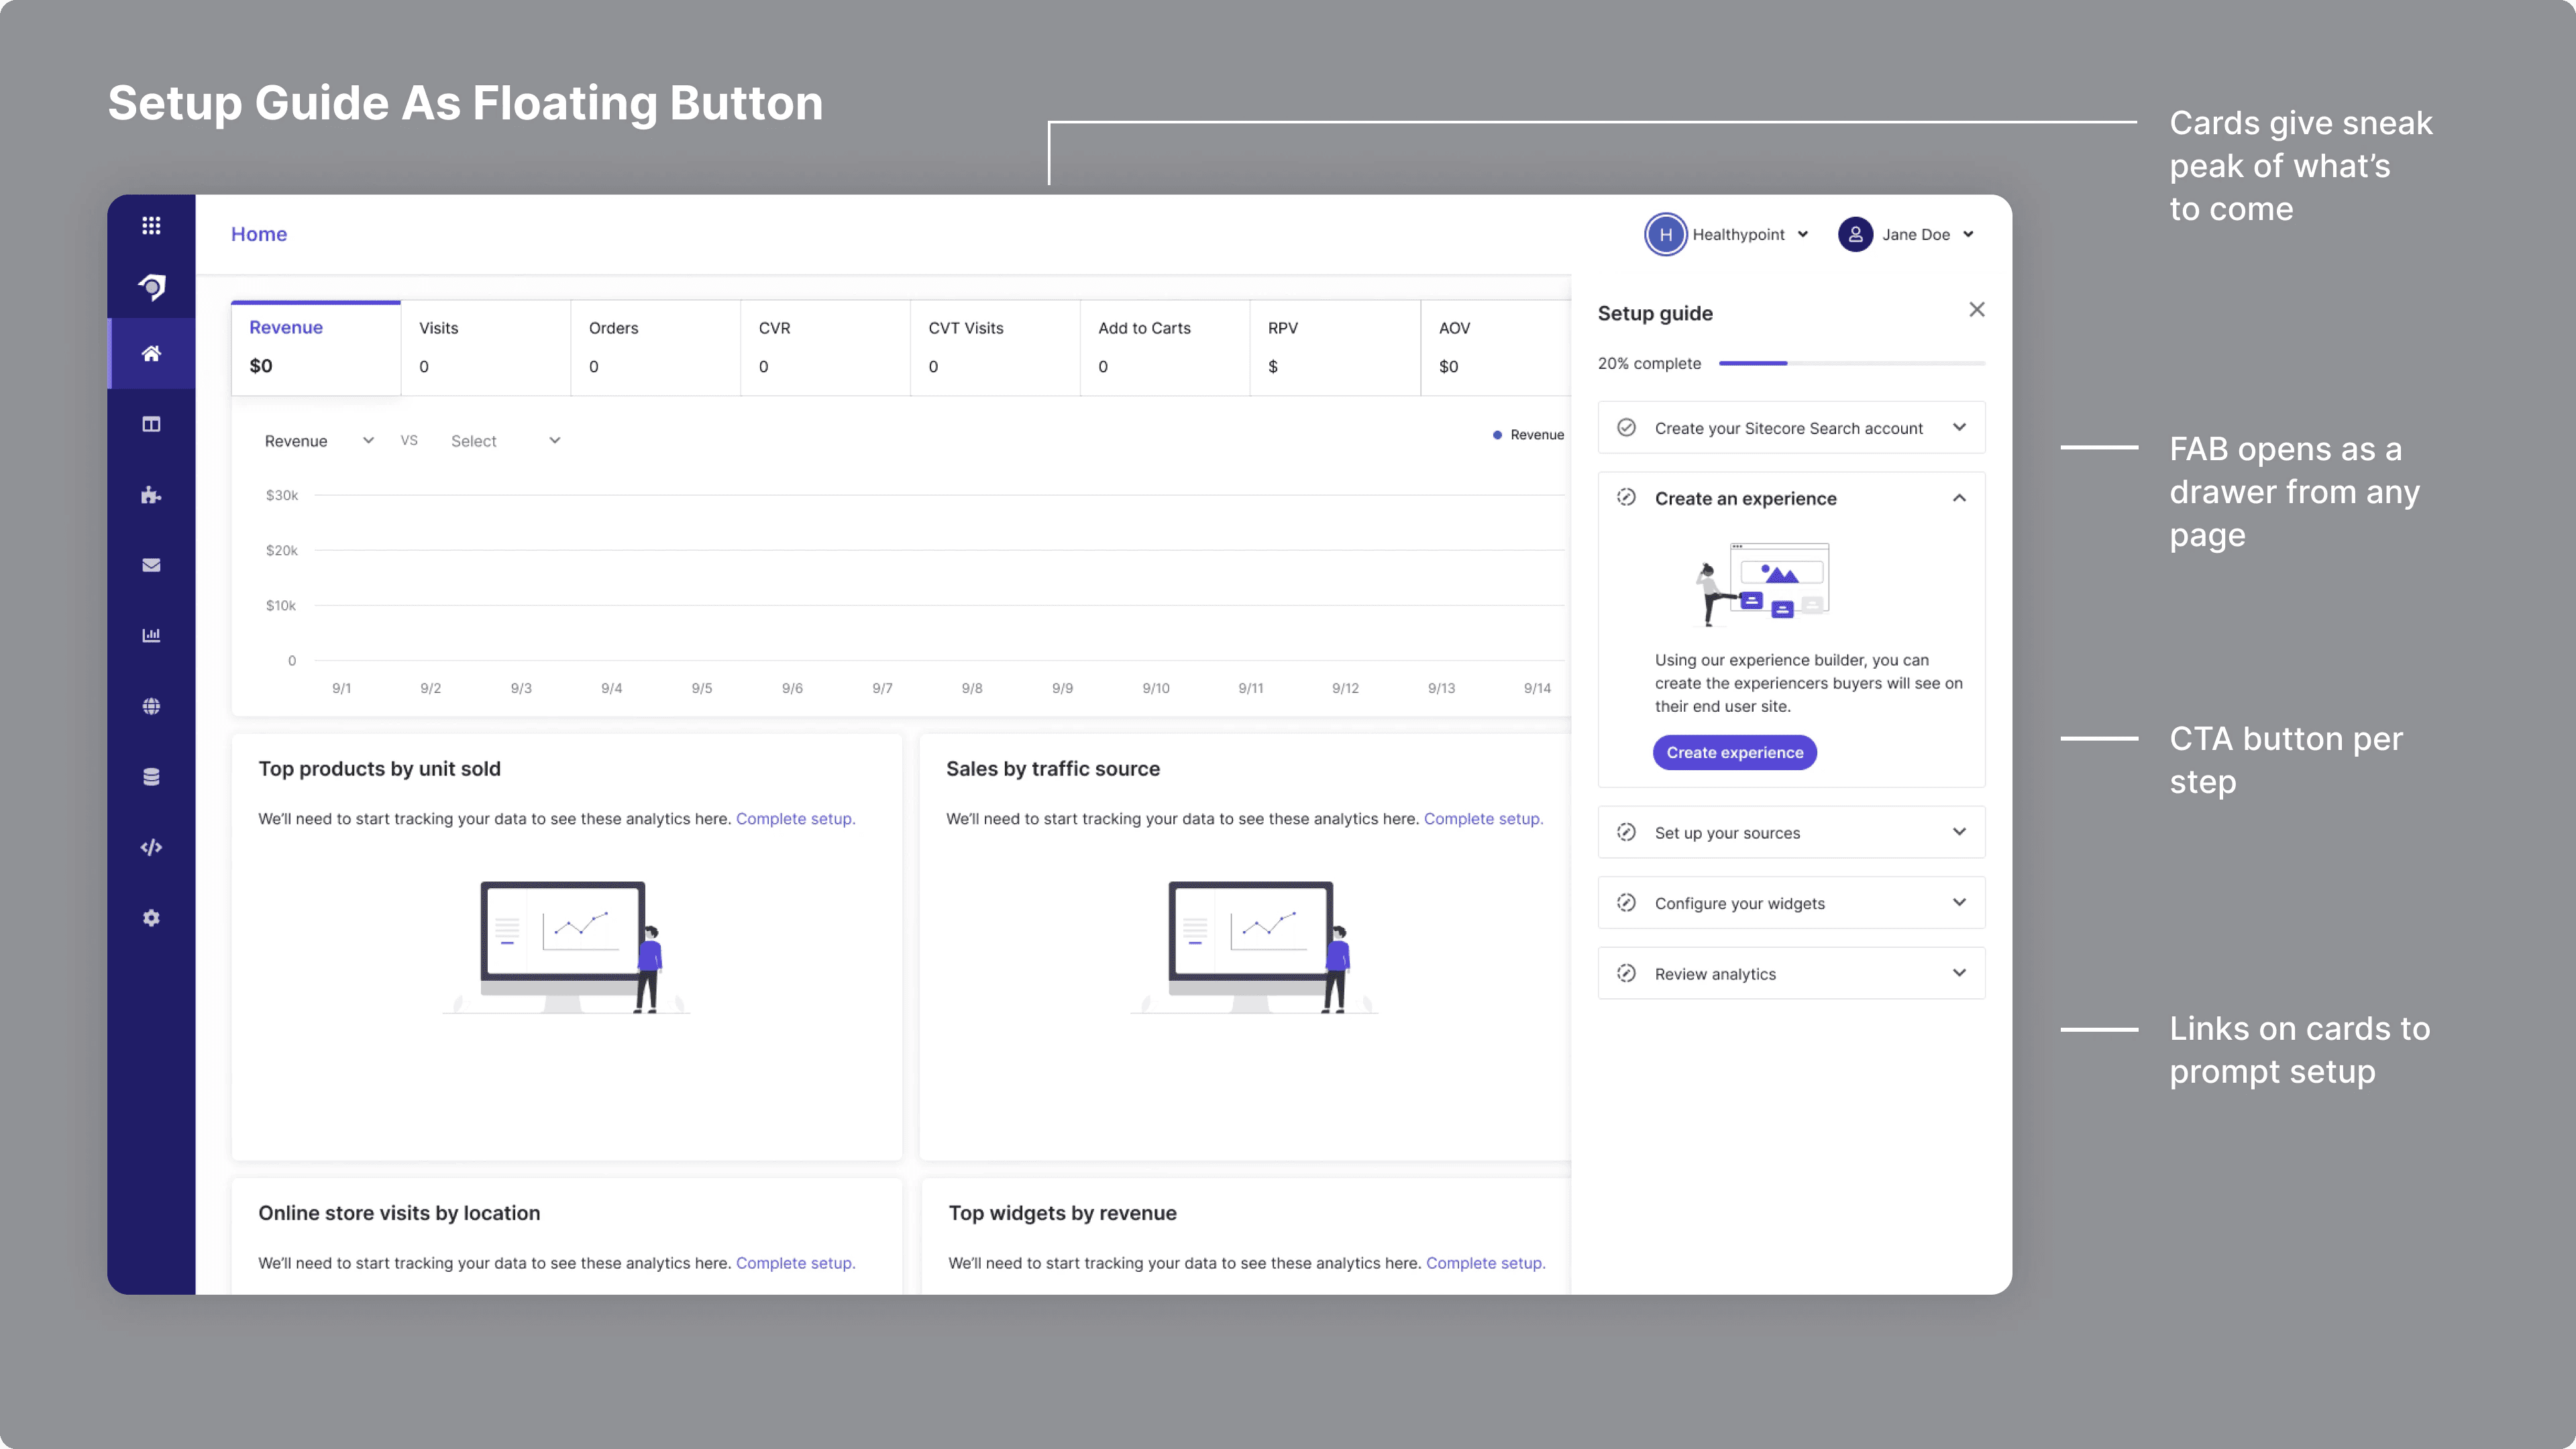Viewport: 2576px width, 1449px height.
Task: Click status icon beside Review analytics
Action: pyautogui.click(x=1627, y=973)
